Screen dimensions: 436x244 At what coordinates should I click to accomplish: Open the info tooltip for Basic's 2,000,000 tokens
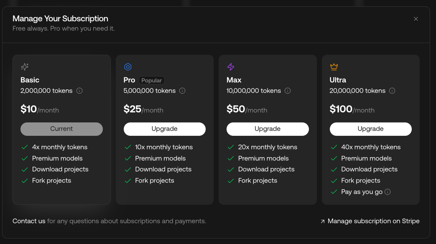tap(79, 91)
